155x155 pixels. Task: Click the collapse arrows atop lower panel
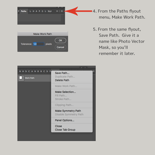[85, 67]
